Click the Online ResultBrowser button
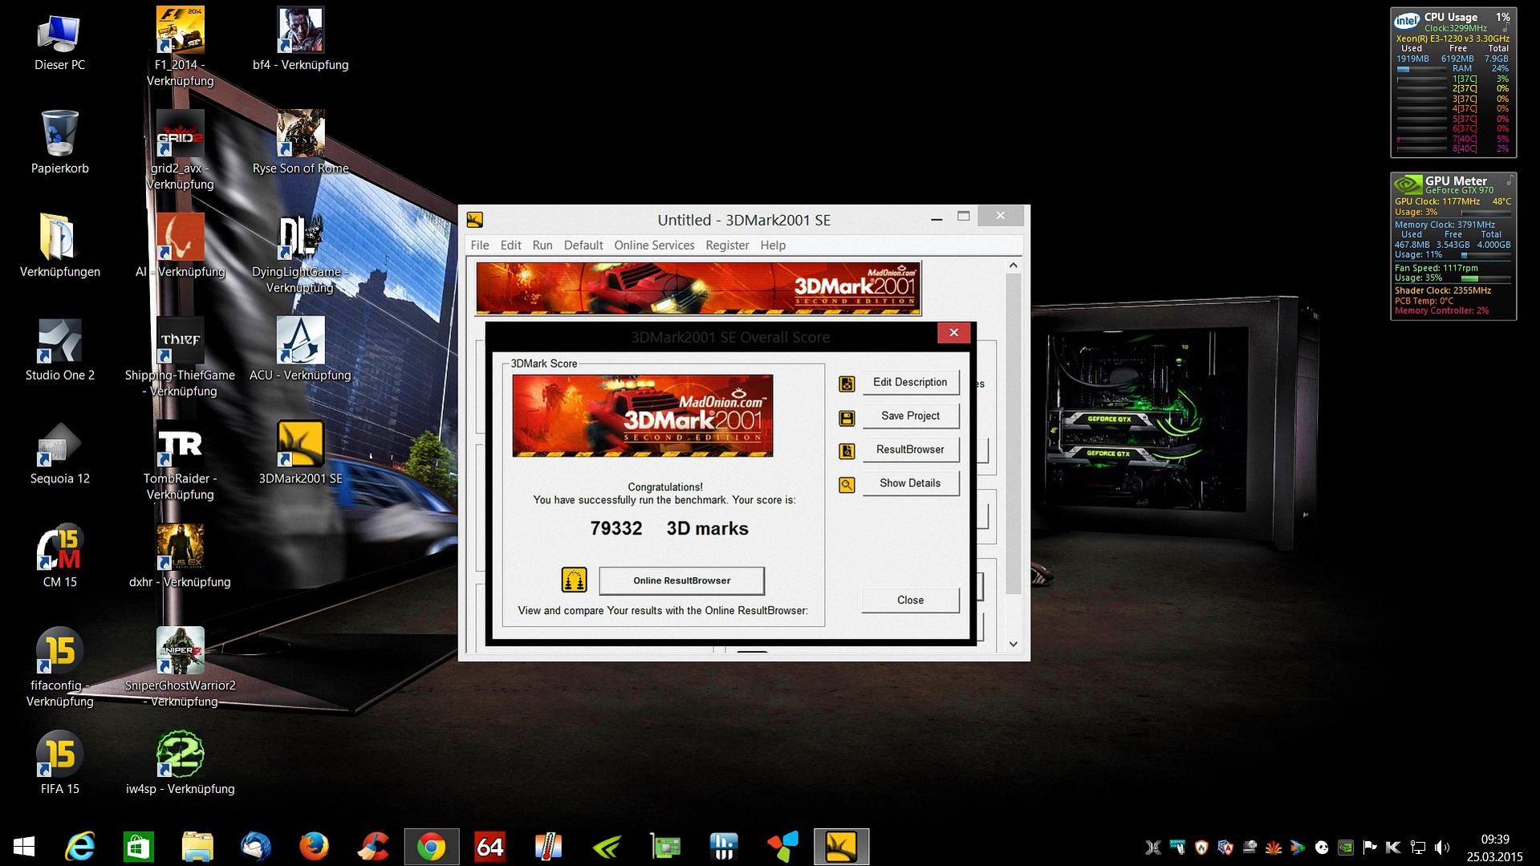 pyautogui.click(x=681, y=581)
